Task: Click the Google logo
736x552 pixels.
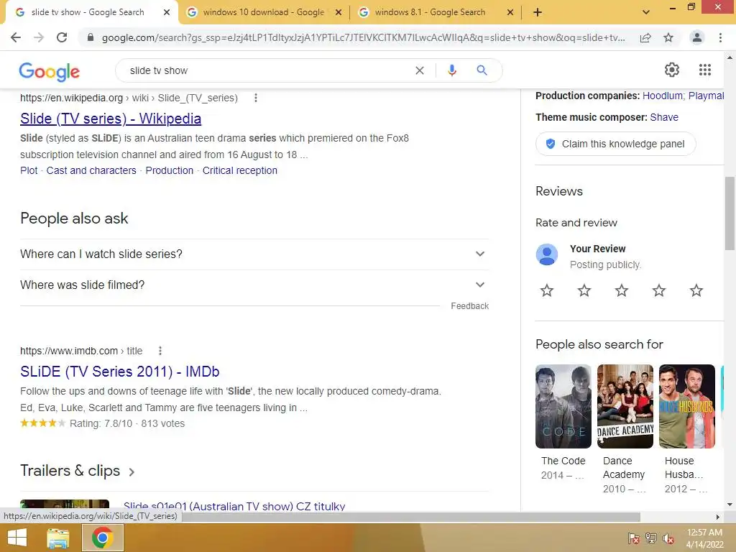Action: (50, 71)
